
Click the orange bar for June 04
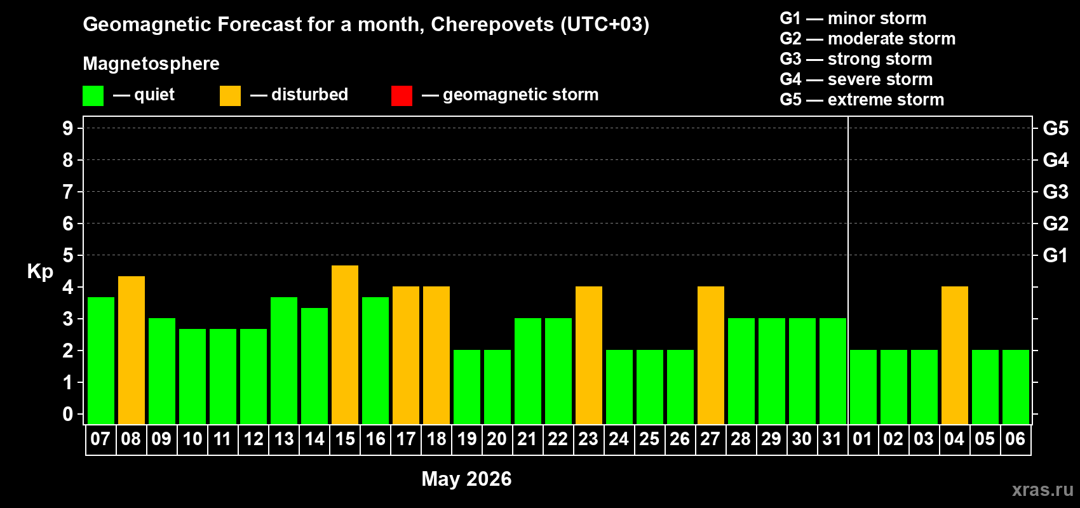pyautogui.click(x=955, y=356)
